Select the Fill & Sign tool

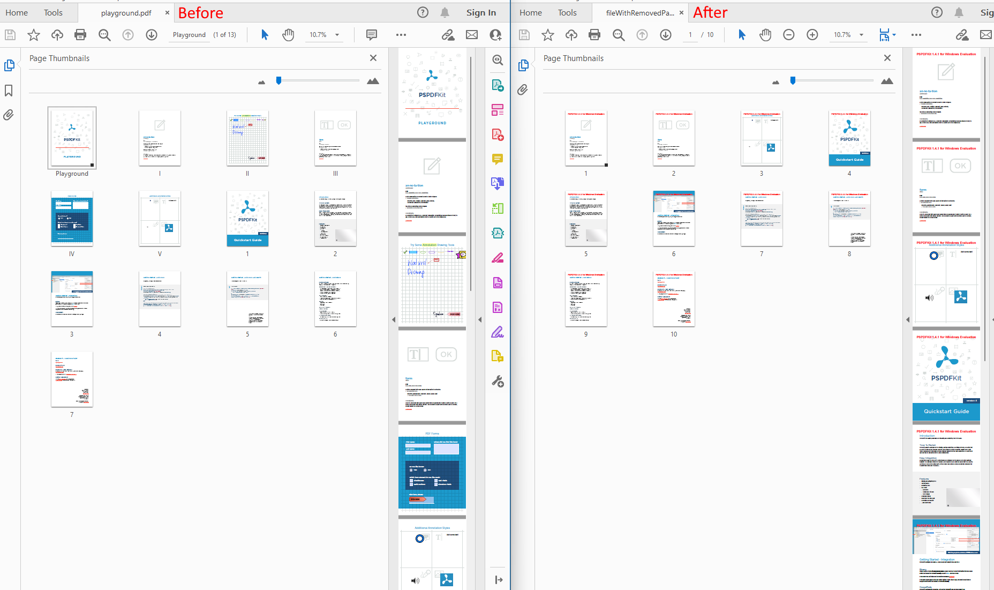(498, 332)
